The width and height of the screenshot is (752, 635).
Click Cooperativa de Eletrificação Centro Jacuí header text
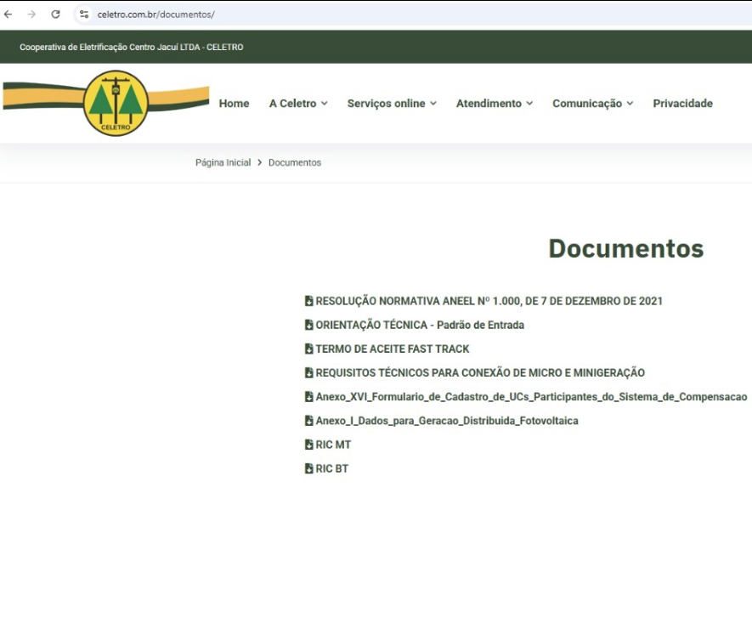coord(131,47)
